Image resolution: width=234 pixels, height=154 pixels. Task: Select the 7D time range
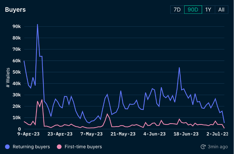pyautogui.click(x=177, y=10)
